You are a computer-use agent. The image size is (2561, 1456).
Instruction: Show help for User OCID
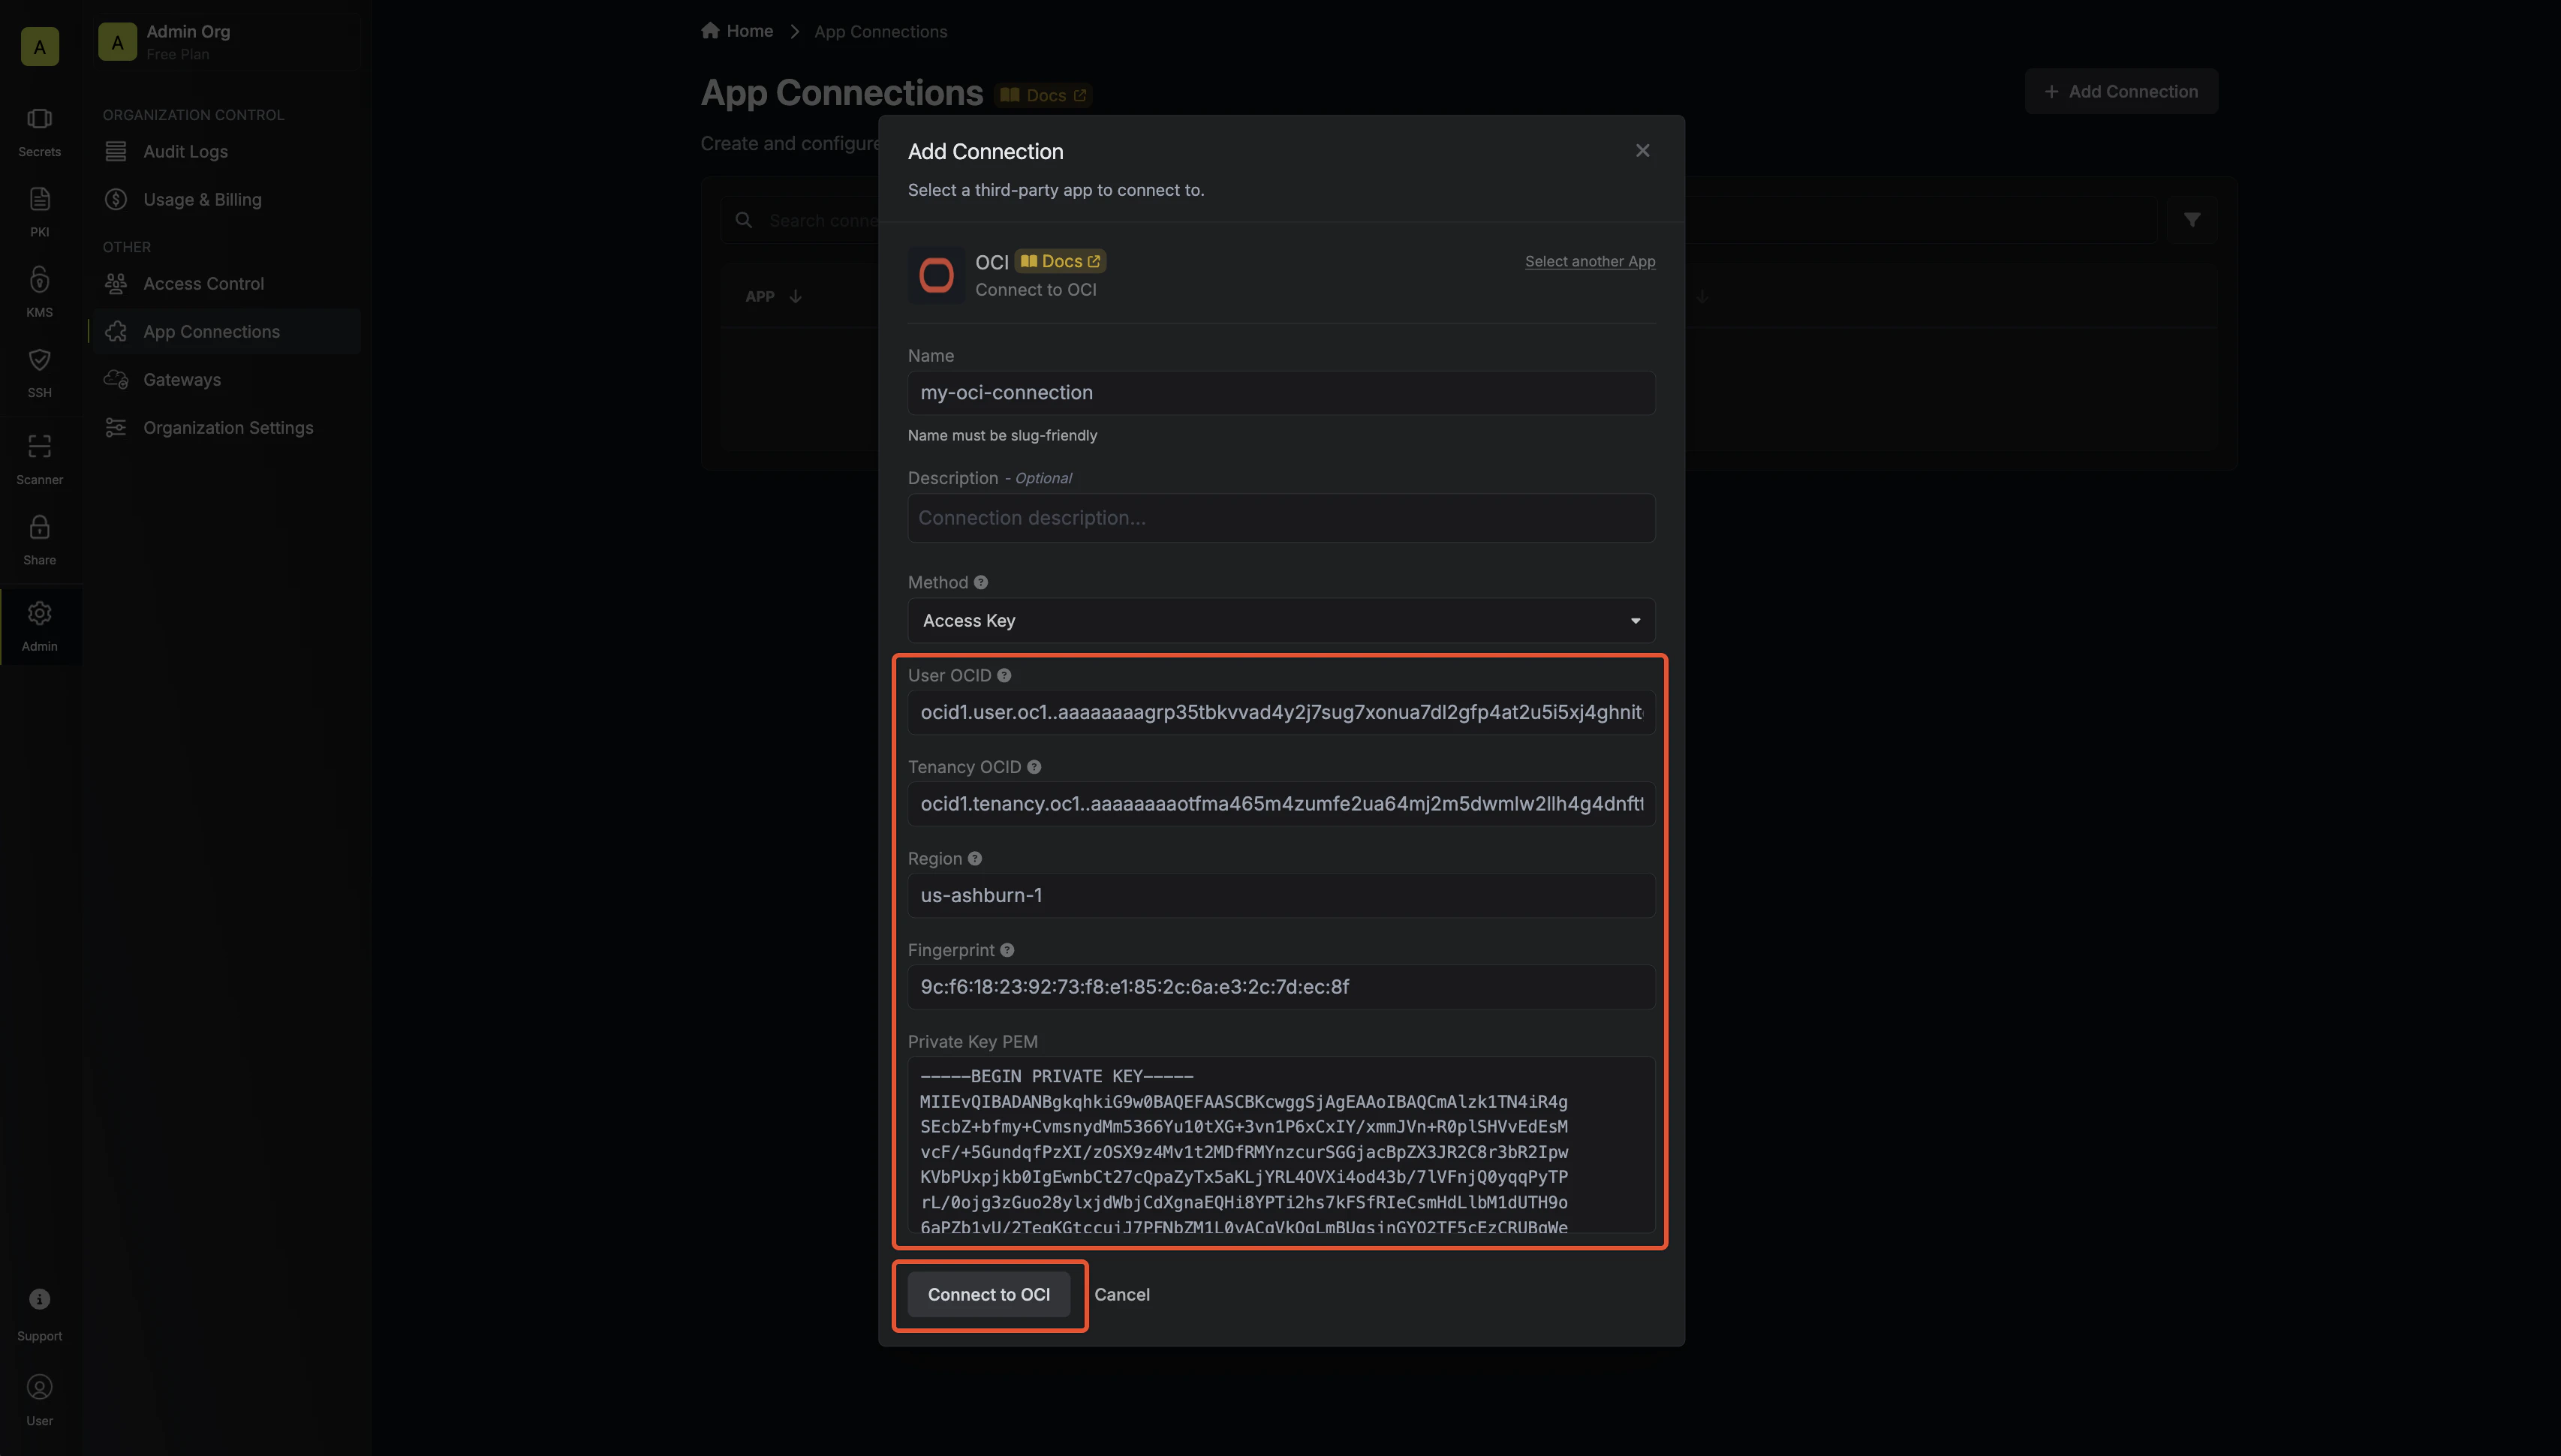(1004, 675)
